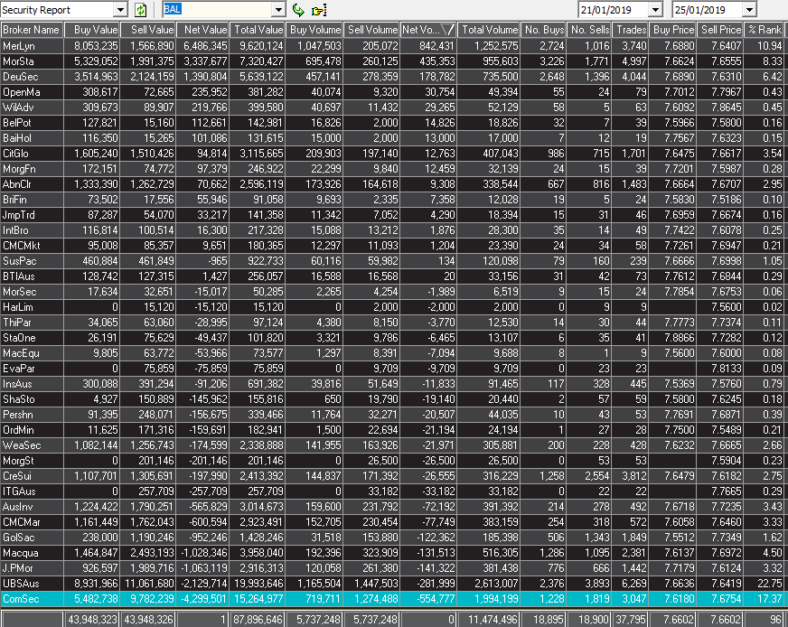Sort by the Sell Price column header
The image size is (788, 627).
[719, 30]
